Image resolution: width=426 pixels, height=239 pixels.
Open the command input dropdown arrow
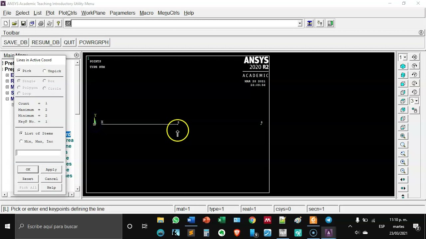pyautogui.click(x=300, y=23)
